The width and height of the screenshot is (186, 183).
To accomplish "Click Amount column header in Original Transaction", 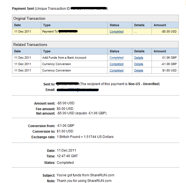I will pos(160,25).
